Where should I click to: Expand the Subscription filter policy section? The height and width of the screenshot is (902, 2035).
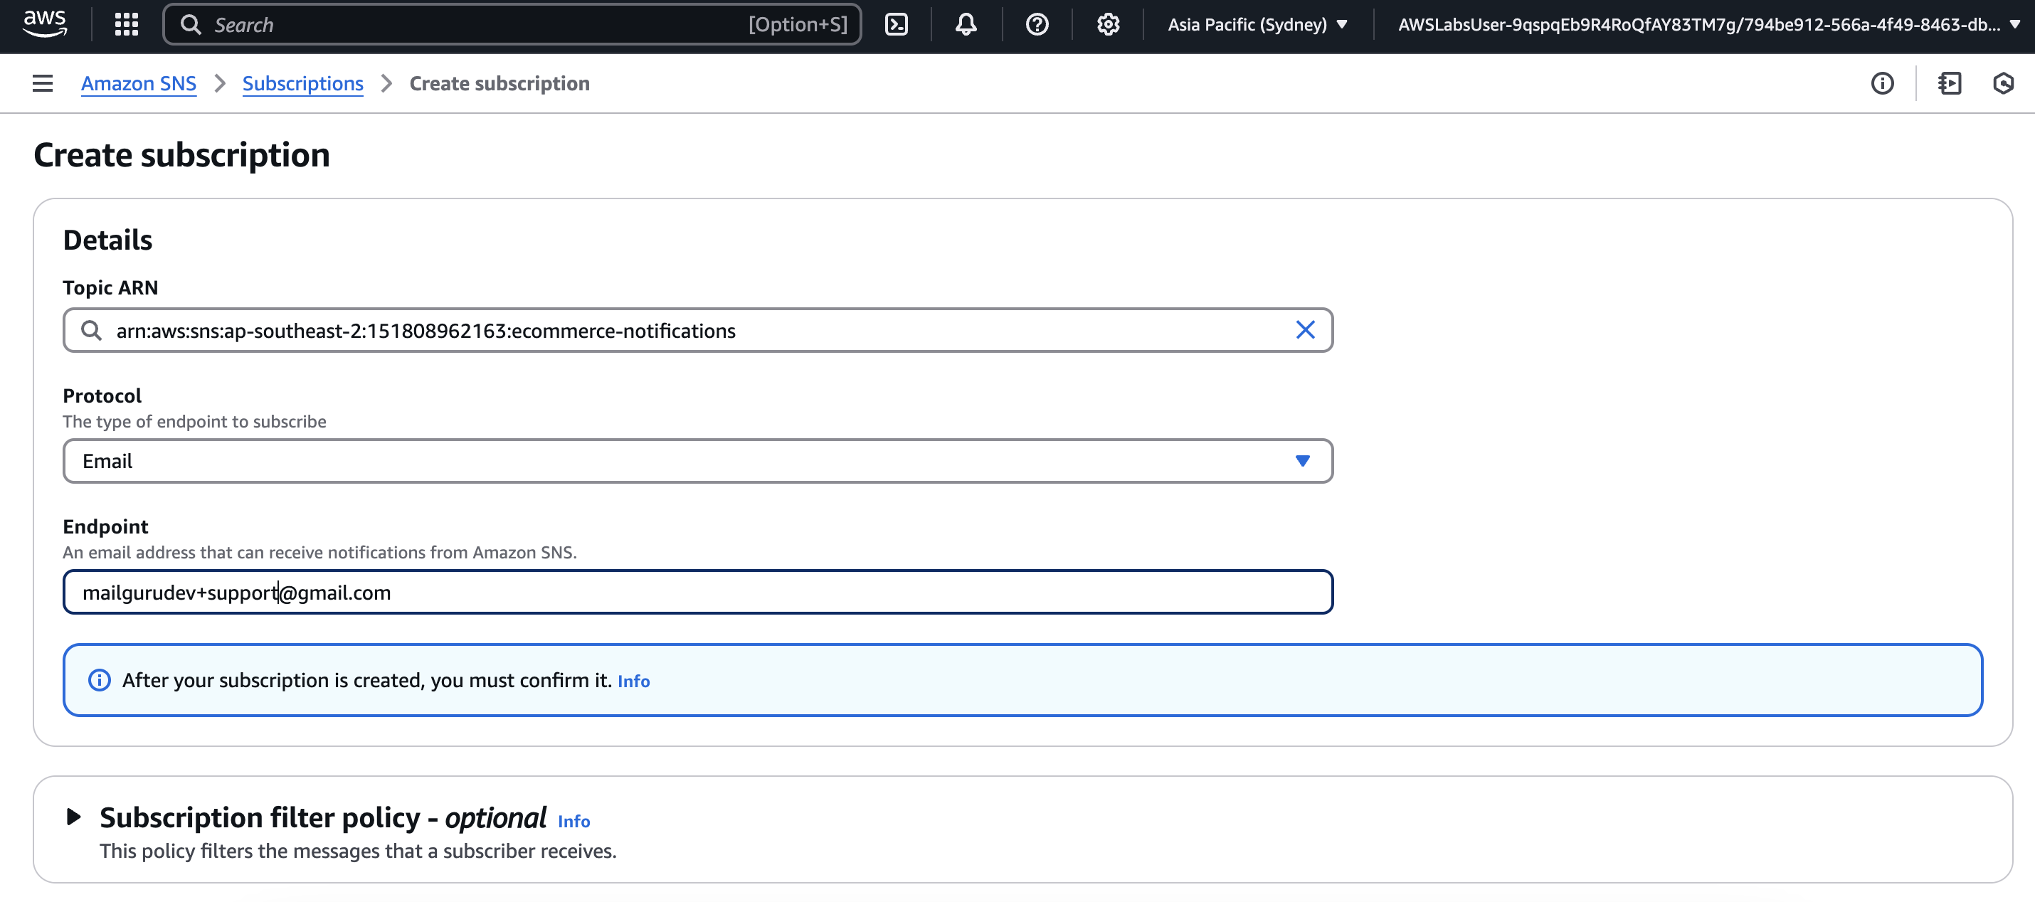pos(73,817)
